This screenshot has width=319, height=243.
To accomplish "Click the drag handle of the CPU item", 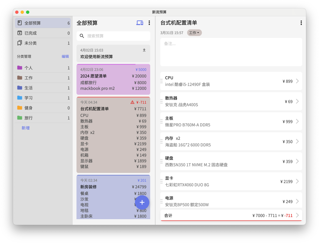I will [162, 81].
